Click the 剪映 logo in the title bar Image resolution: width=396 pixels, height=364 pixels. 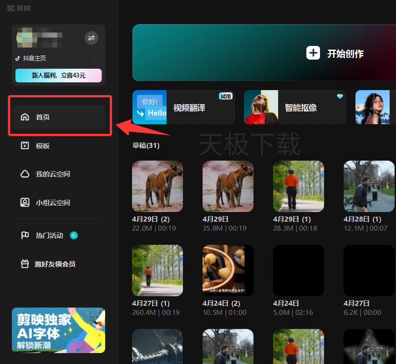(x=19, y=8)
